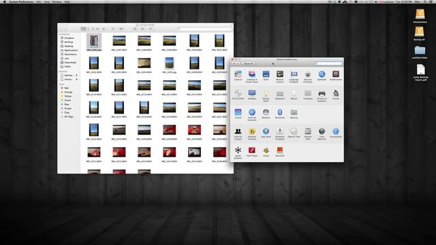
Task: Open the Sound preferences pane
Action: click(336, 95)
